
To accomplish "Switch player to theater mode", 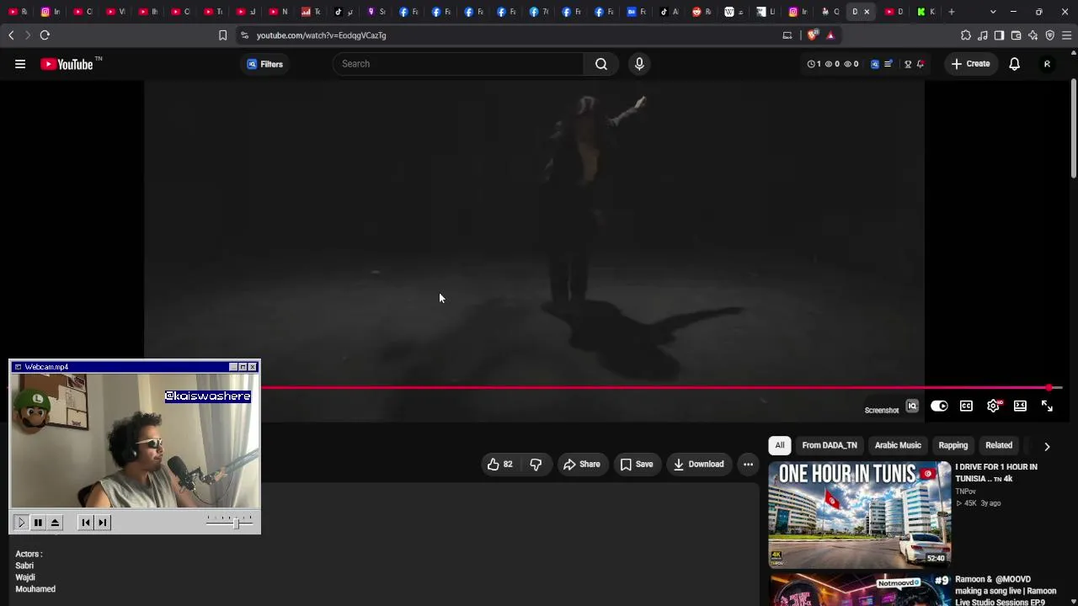I will 1020,407.
